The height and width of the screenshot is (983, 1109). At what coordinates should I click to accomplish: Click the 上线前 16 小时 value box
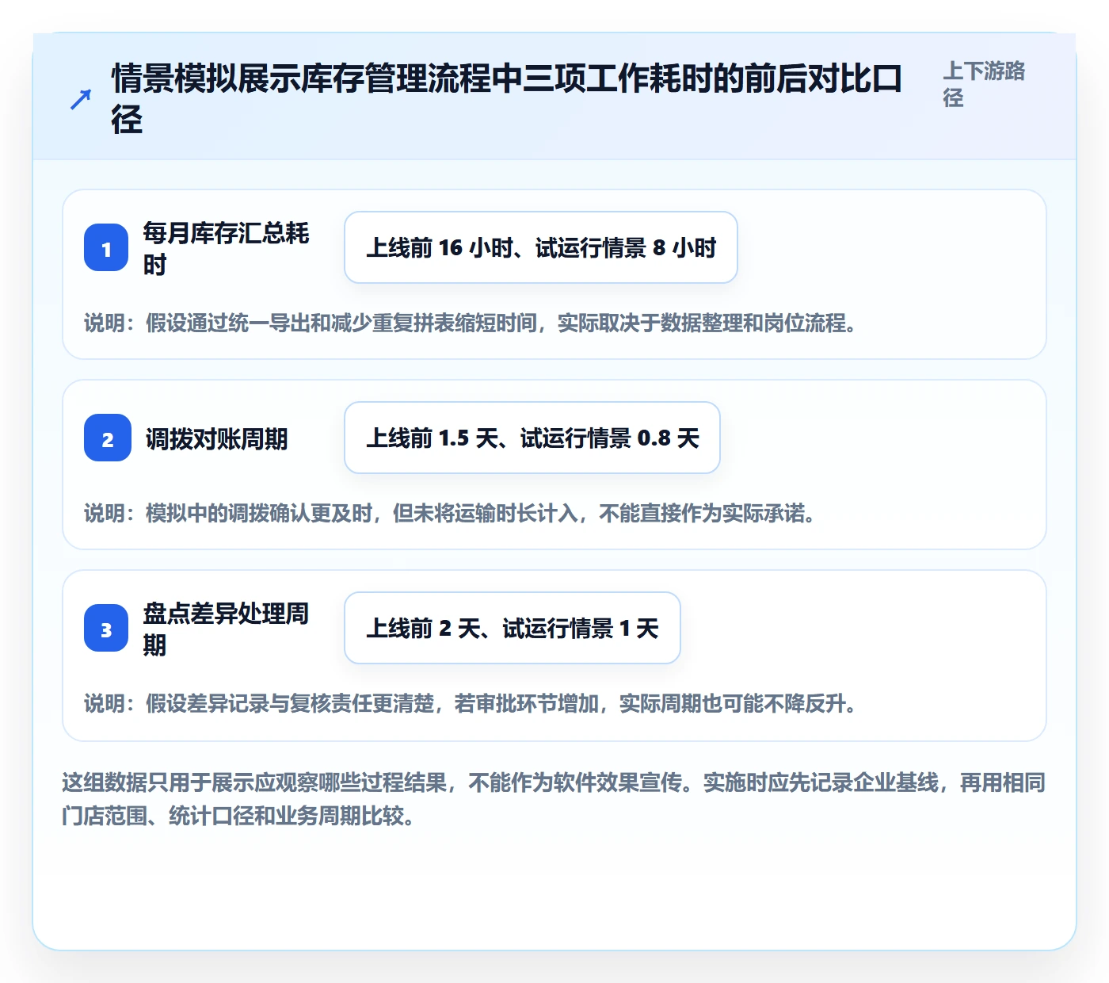(541, 247)
